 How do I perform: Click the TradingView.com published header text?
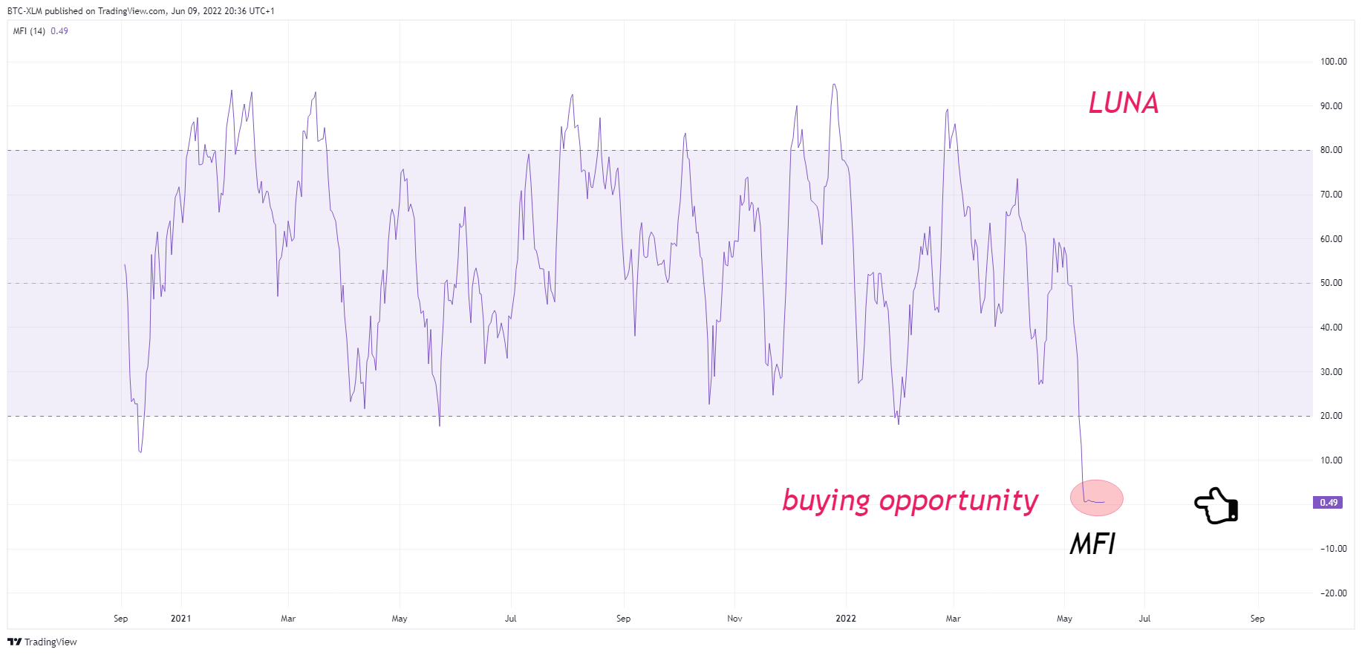tap(140, 11)
